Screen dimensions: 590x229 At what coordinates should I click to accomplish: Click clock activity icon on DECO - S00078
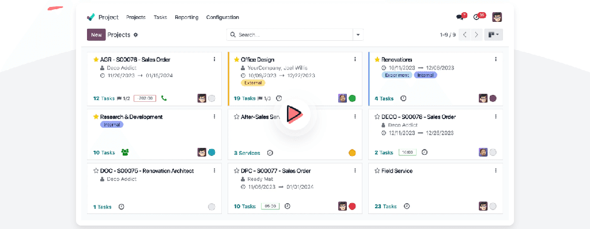pos(425,152)
